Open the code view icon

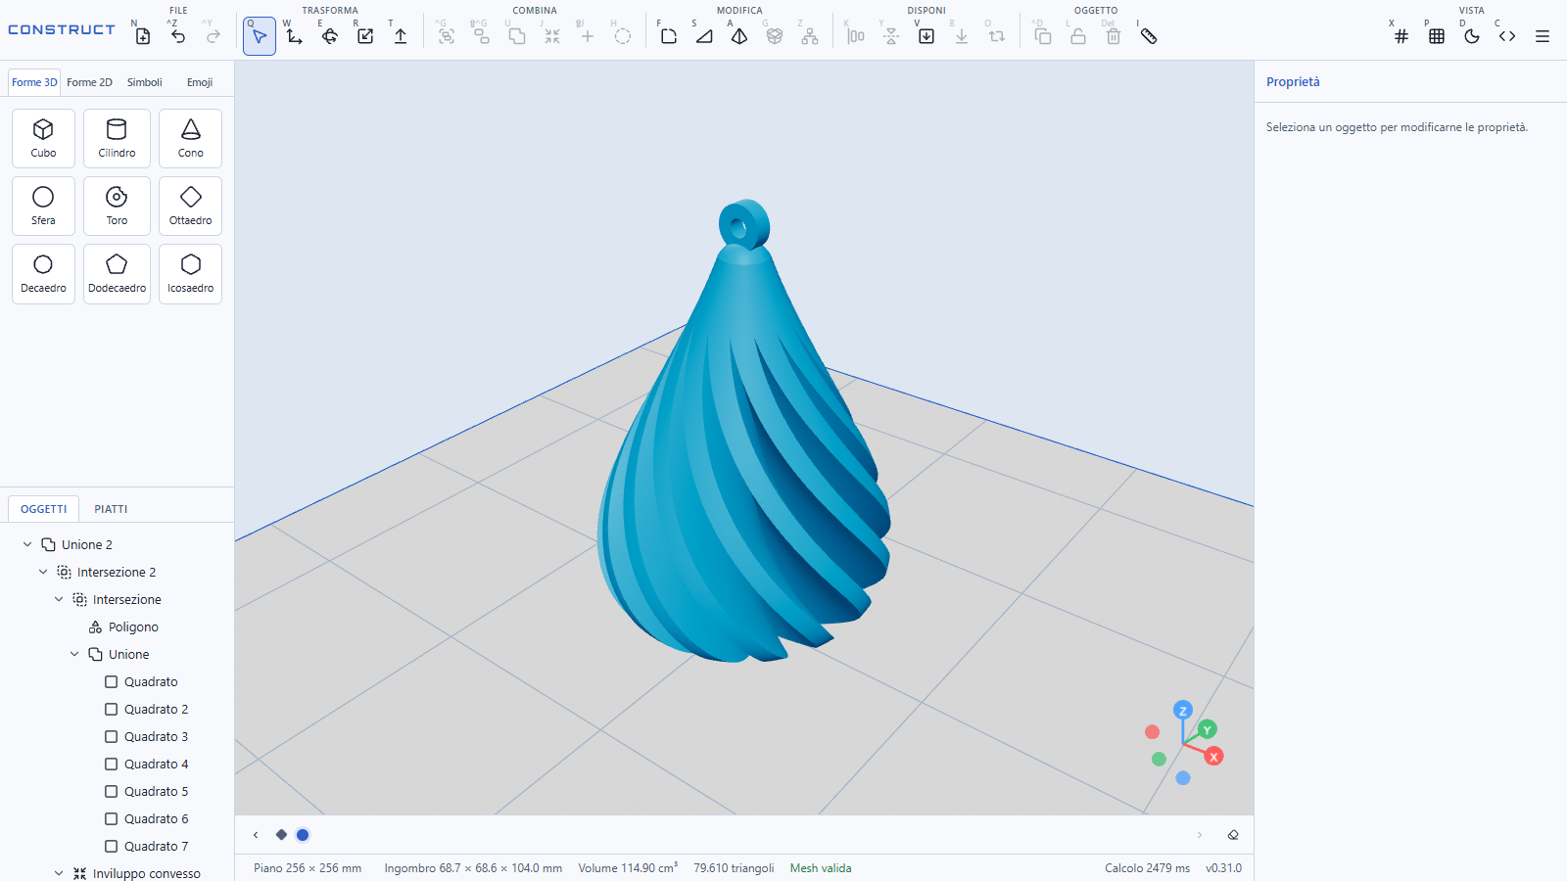point(1507,36)
